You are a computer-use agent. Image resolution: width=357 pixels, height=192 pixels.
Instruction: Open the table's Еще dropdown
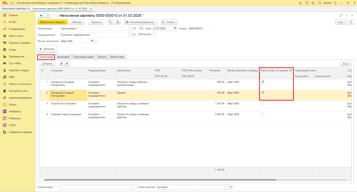[346, 64]
